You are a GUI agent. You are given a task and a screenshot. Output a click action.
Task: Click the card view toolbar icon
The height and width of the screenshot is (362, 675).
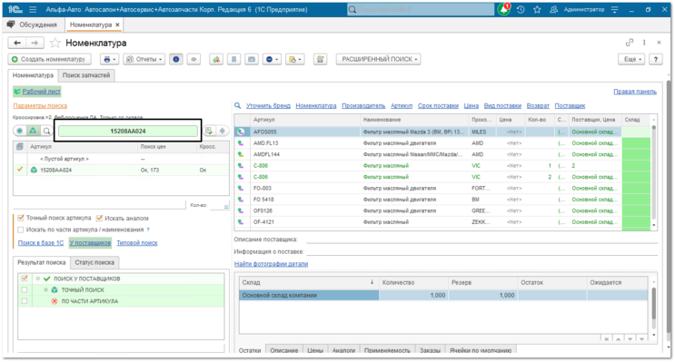pos(252,59)
